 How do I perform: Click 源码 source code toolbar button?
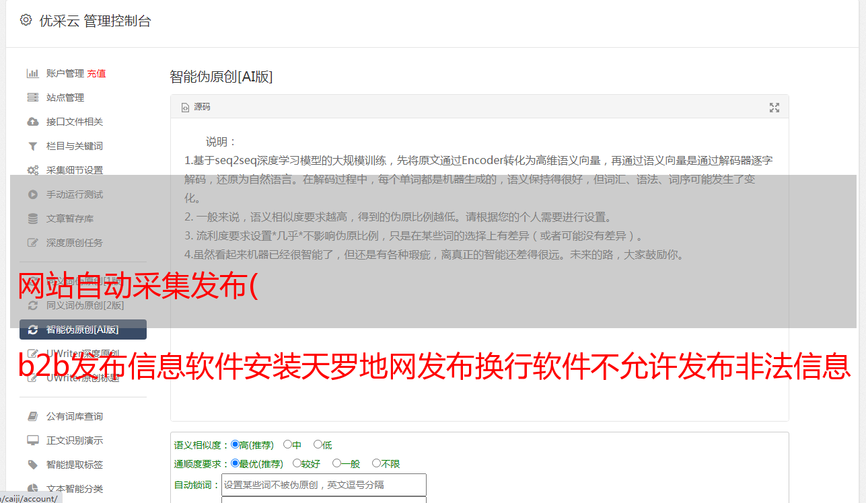pos(196,107)
